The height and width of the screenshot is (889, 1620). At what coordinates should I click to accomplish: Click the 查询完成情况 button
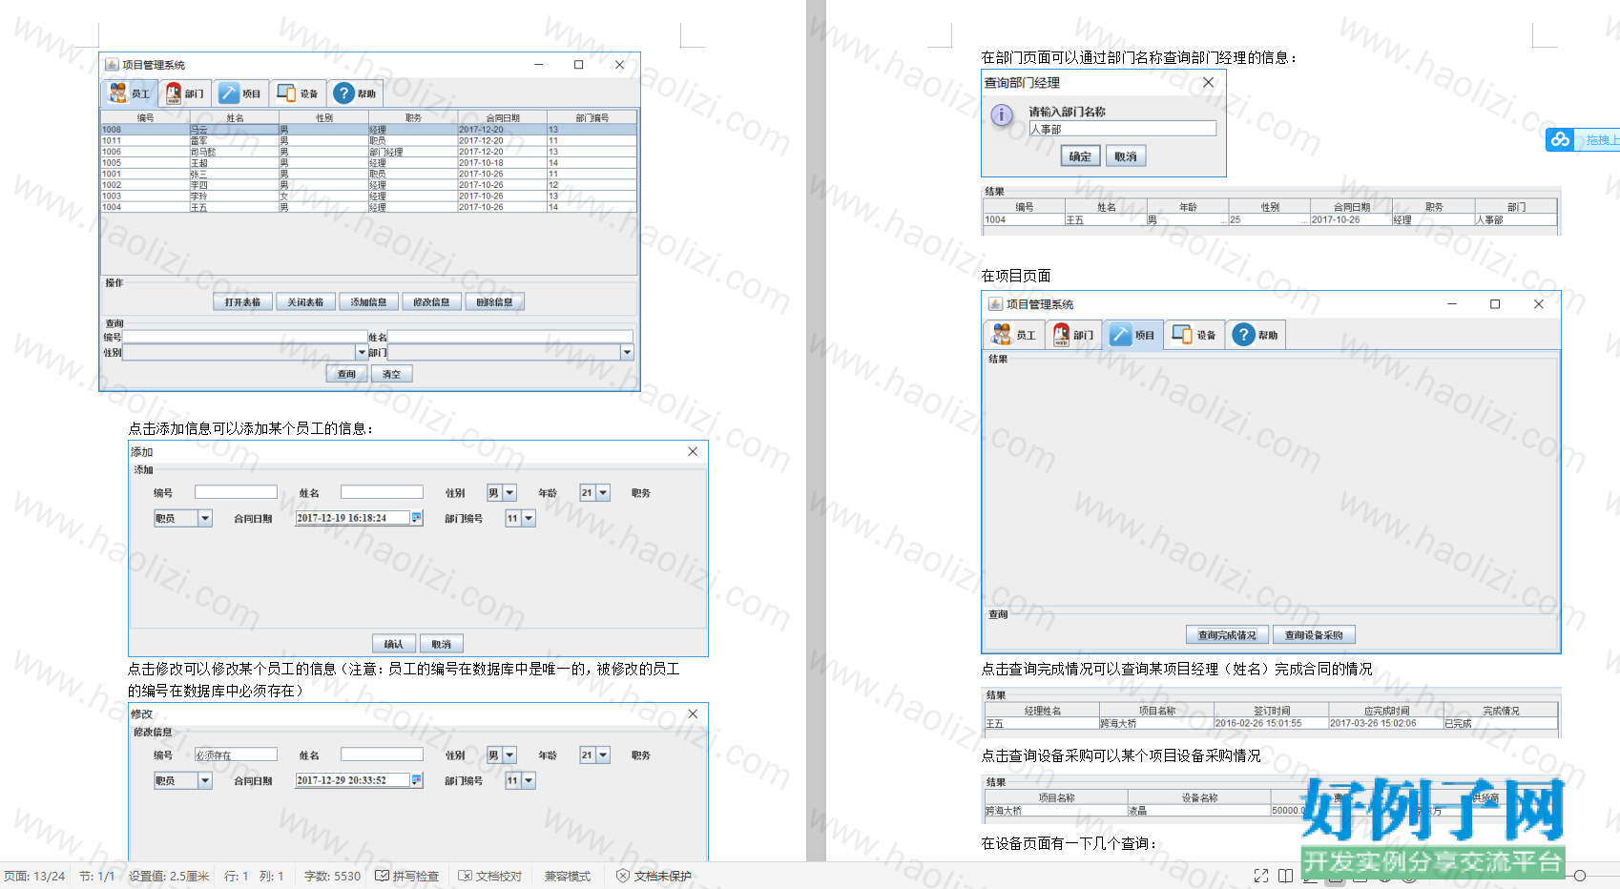point(1227,635)
